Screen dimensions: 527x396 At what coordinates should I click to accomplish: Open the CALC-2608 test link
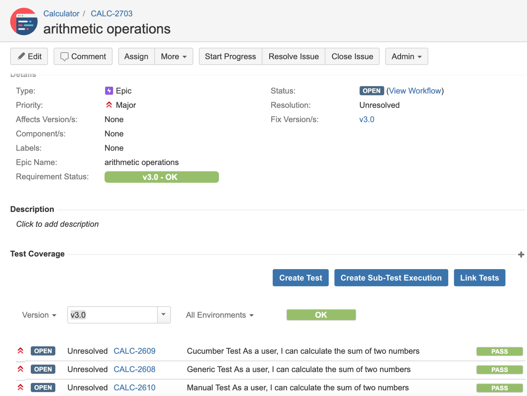tap(134, 369)
